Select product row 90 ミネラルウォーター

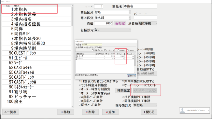coord(37,87)
